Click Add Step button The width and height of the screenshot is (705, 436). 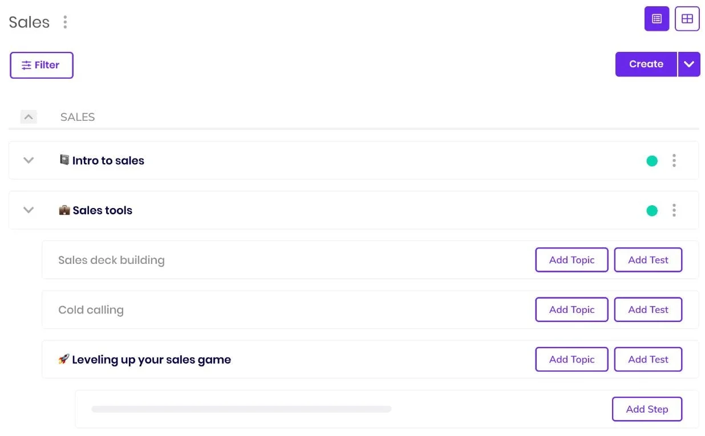(x=647, y=409)
